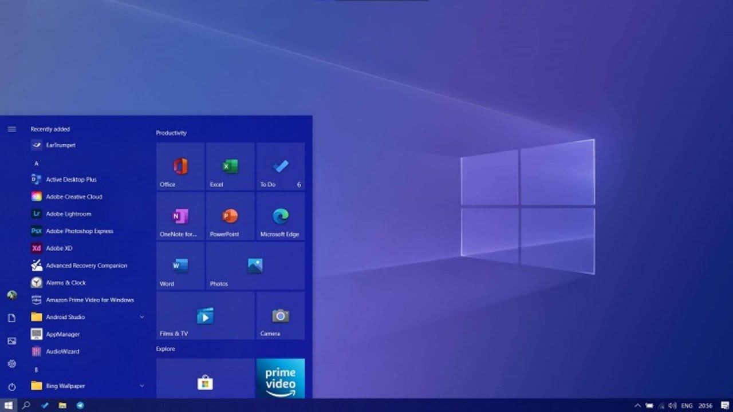This screenshot has width=733, height=412.
Task: Open the Action Center notifications
Action: 724,406
